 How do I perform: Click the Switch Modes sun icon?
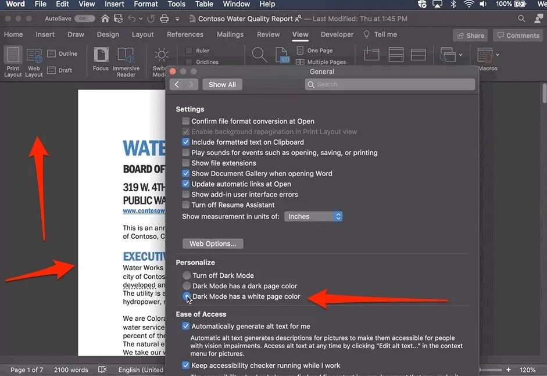(161, 55)
